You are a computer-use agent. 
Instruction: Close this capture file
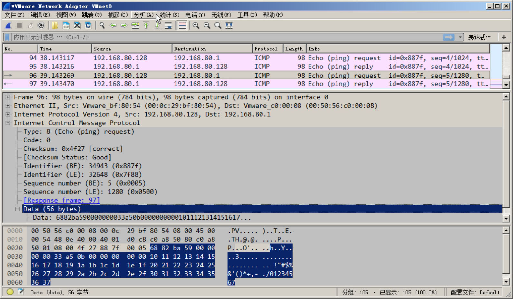click(77, 25)
